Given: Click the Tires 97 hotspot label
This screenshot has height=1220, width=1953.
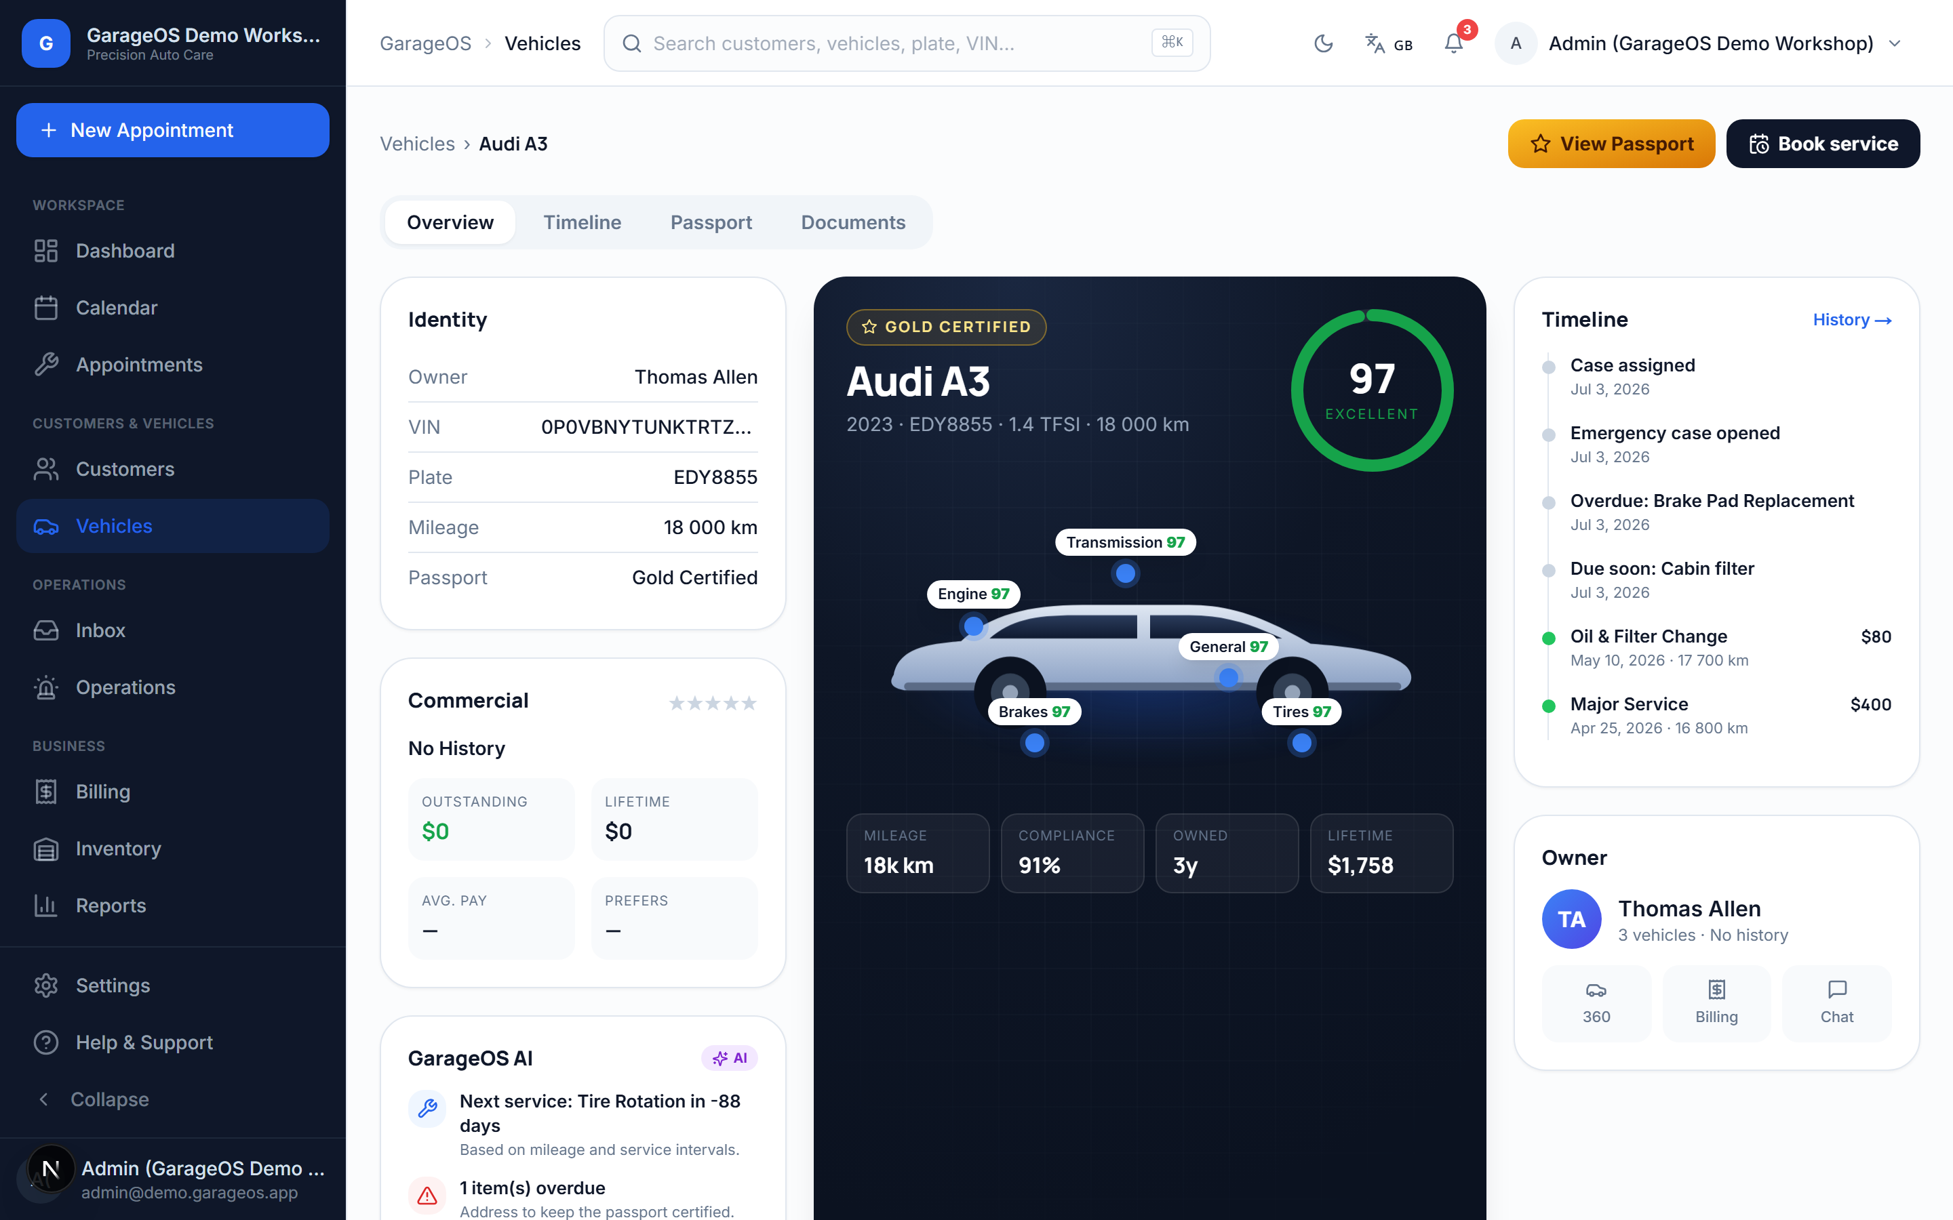Looking at the screenshot, I should [1301, 712].
